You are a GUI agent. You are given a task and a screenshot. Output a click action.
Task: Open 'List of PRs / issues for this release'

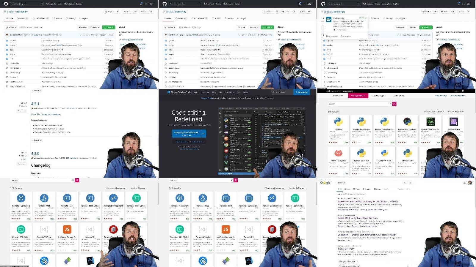(46, 114)
